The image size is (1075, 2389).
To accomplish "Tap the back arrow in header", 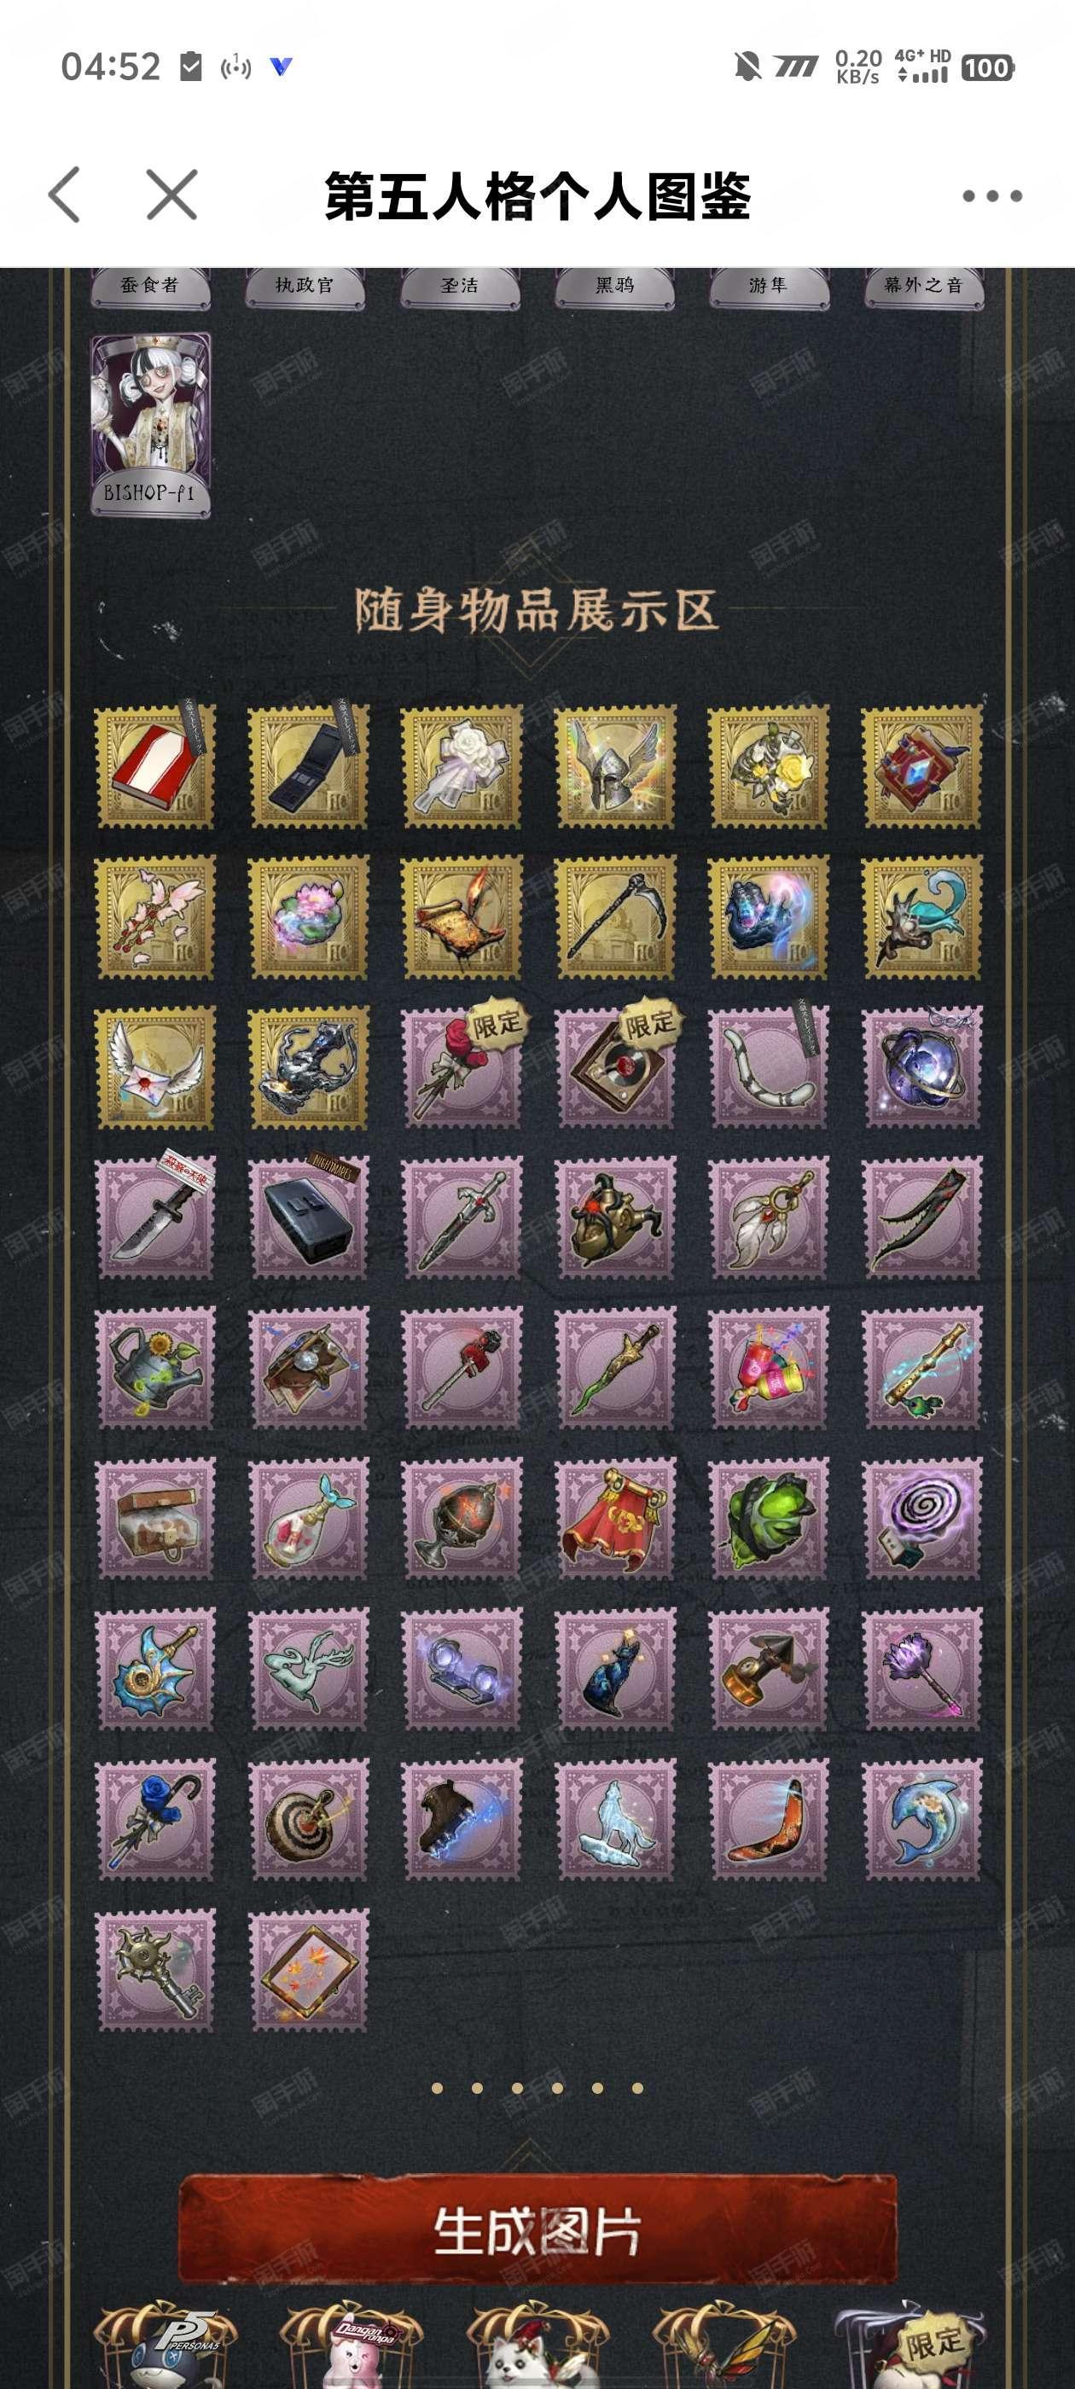I will coord(64,195).
